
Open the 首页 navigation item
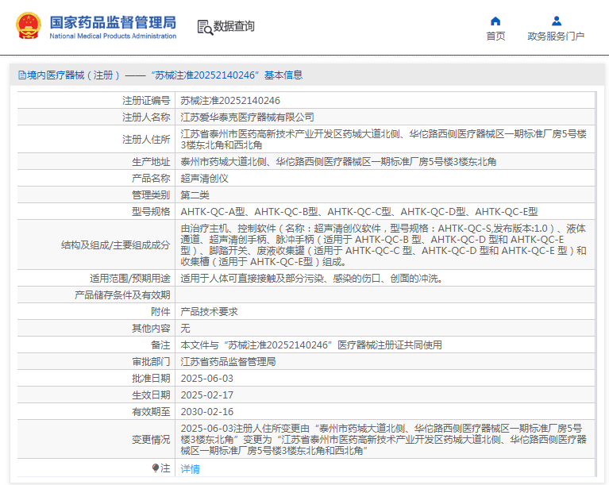coord(495,36)
